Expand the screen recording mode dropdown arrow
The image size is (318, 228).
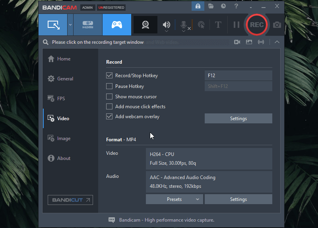pos(70,25)
